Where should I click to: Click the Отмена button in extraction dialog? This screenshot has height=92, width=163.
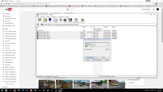[87, 60]
